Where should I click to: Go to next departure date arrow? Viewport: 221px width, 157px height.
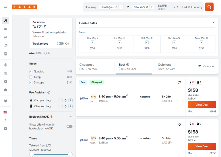point(177,7)
